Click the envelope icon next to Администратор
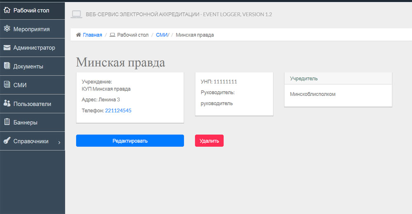Viewport: 412px width, 214px height. [7, 47]
